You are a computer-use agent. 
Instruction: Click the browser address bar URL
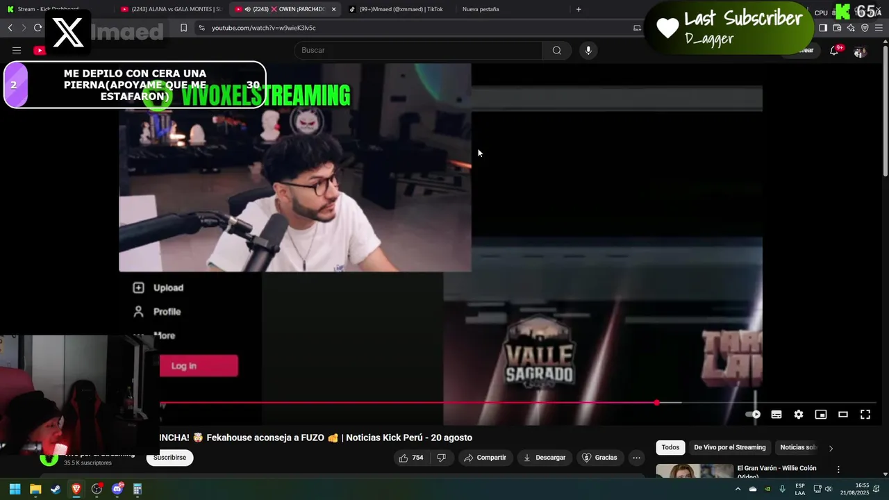click(x=264, y=28)
